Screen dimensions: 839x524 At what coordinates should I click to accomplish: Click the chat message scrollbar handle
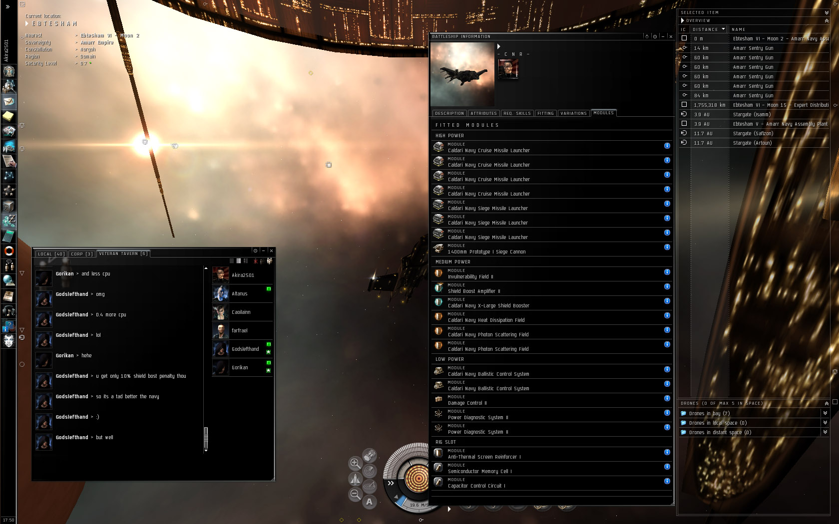click(206, 438)
